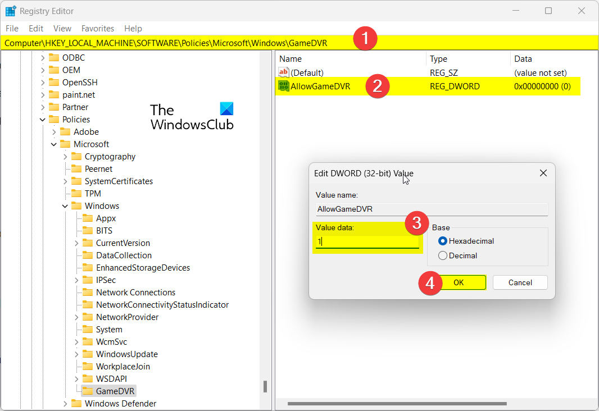
Task: Expand the WindowsUpdate key
Action: coord(76,354)
